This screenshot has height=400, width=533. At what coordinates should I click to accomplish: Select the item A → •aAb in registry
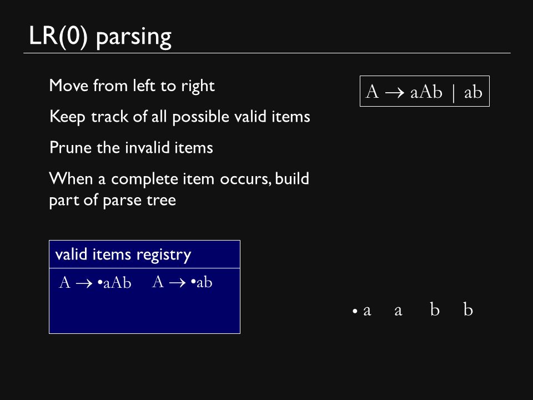tap(95, 283)
